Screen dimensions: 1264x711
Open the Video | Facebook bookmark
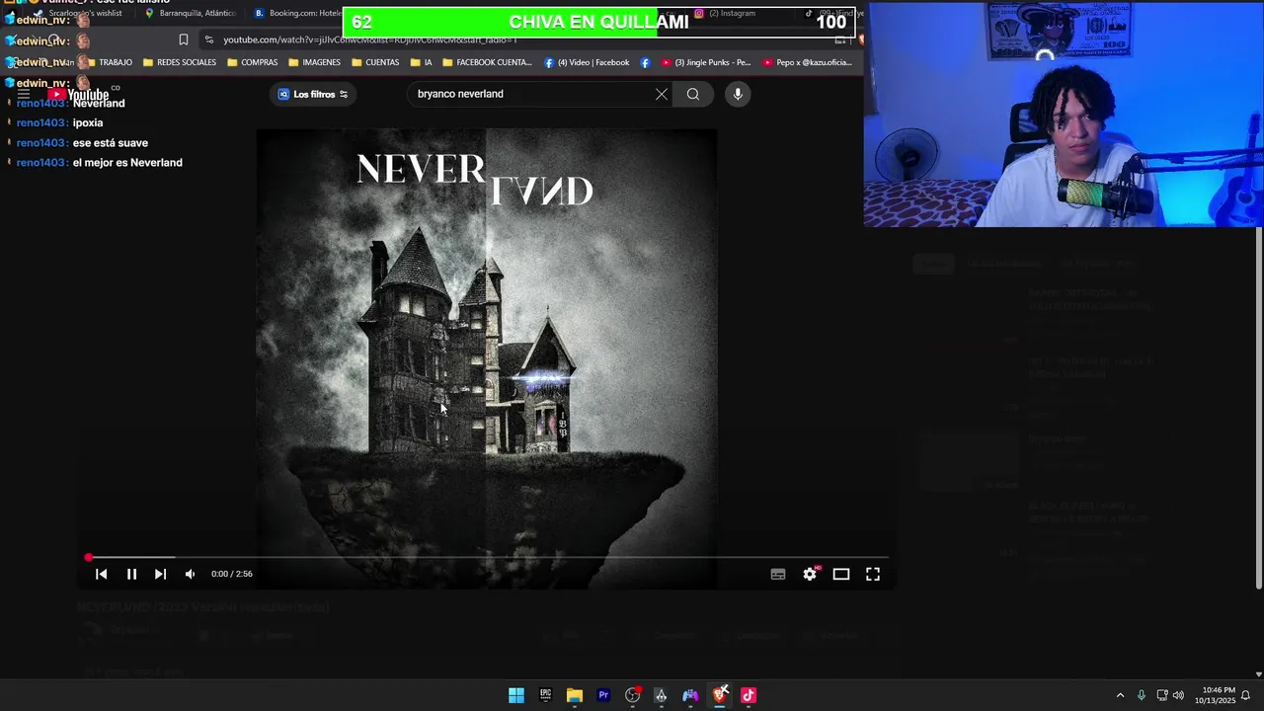[x=587, y=62]
